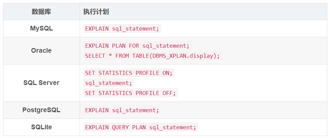The height and width of the screenshot is (138, 331).
Task: Select the SQL Server database name cell
Action: pyautogui.click(x=42, y=83)
